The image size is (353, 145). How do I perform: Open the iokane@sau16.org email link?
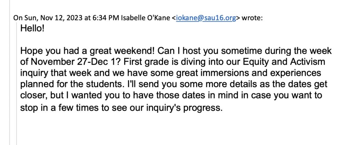(206, 18)
